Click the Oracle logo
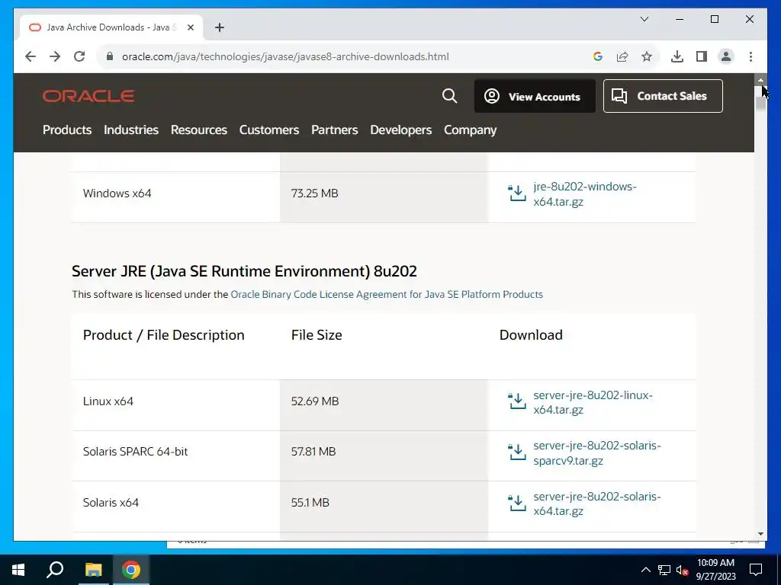The image size is (781, 585). [88, 96]
